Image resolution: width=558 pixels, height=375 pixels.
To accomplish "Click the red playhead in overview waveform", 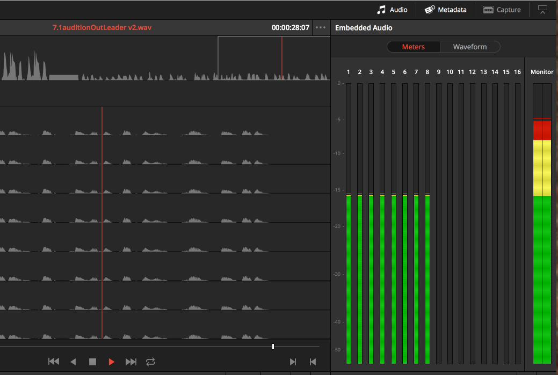I will click(282, 58).
